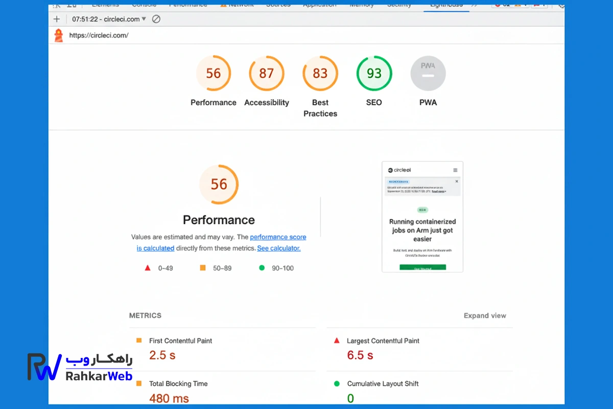Viewport: 613px width, 409px height.
Task: Click the '480 ms' value
Action: click(x=169, y=398)
